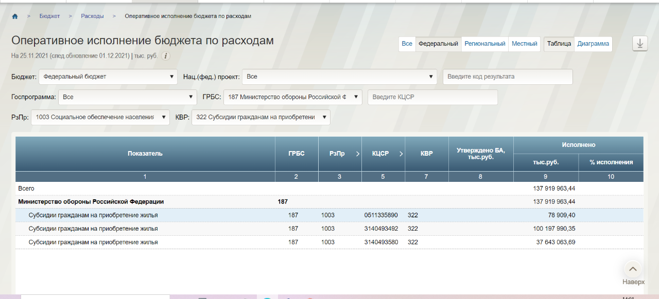Click the Наверх scroll-up arrow button
The image size is (659, 299).
633,269
